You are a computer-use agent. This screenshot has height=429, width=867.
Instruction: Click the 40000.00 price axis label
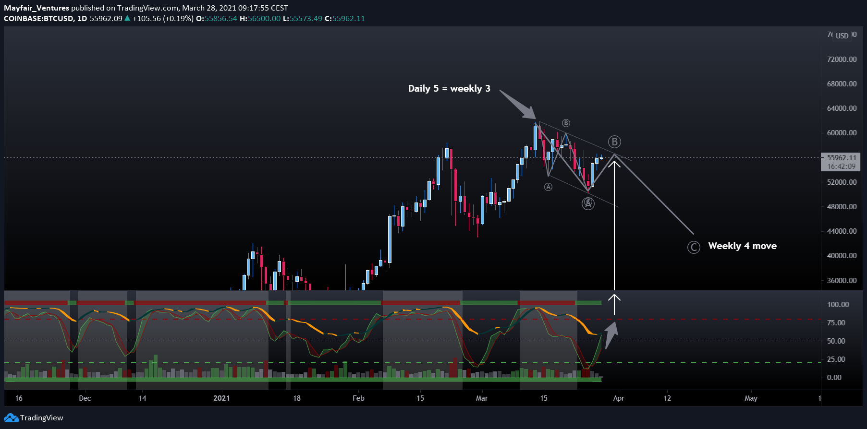click(x=842, y=255)
